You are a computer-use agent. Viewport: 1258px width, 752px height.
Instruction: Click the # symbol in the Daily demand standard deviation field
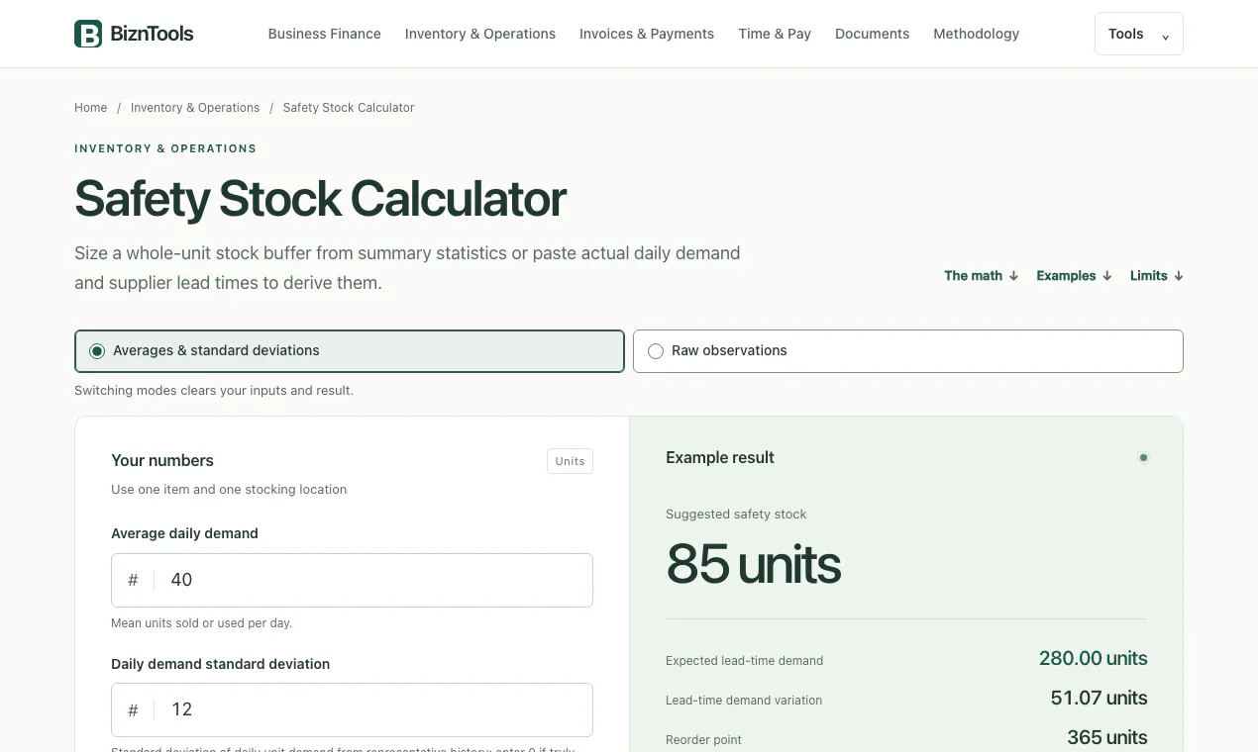(133, 709)
